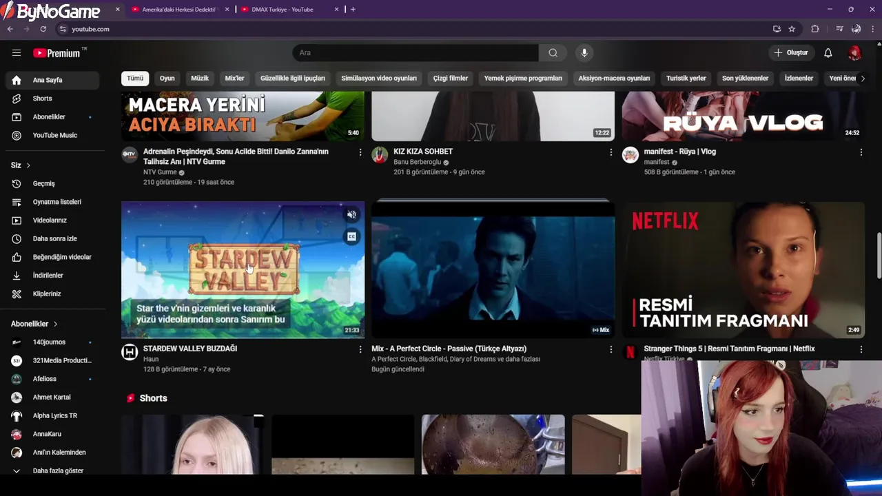Show more filter chips arrow
Screen dimensions: 882x496
863,79
